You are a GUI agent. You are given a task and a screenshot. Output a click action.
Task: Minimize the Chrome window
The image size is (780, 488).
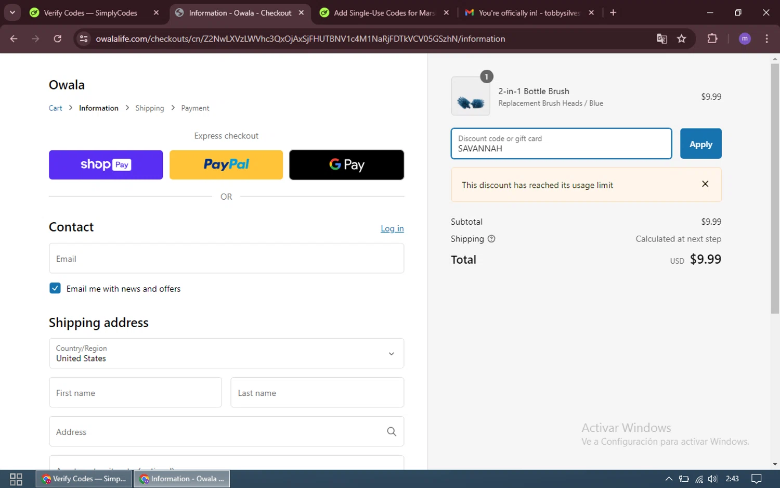click(x=710, y=12)
